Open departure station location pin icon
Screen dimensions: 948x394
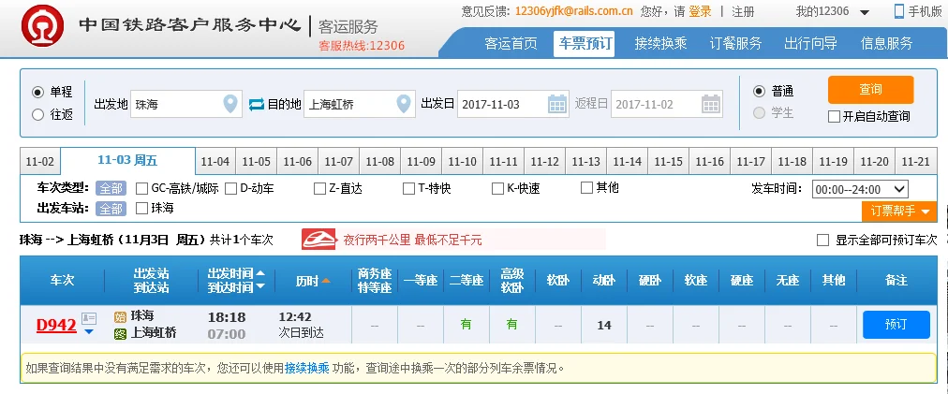[x=230, y=104]
